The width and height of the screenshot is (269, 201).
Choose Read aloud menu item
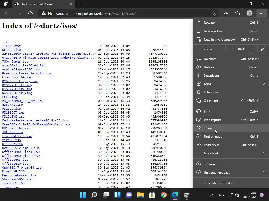pyautogui.click(x=231, y=145)
